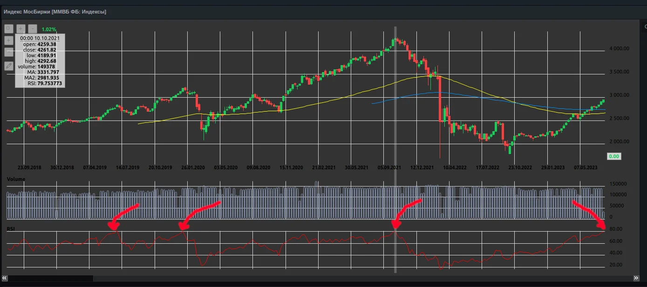Click the 50000 volume axis label
The image size is (647, 287).
(x=617, y=206)
